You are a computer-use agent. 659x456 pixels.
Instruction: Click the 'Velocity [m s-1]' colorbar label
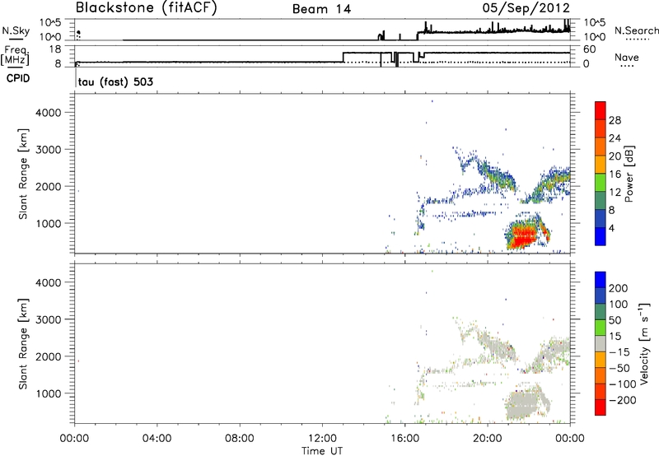click(644, 343)
